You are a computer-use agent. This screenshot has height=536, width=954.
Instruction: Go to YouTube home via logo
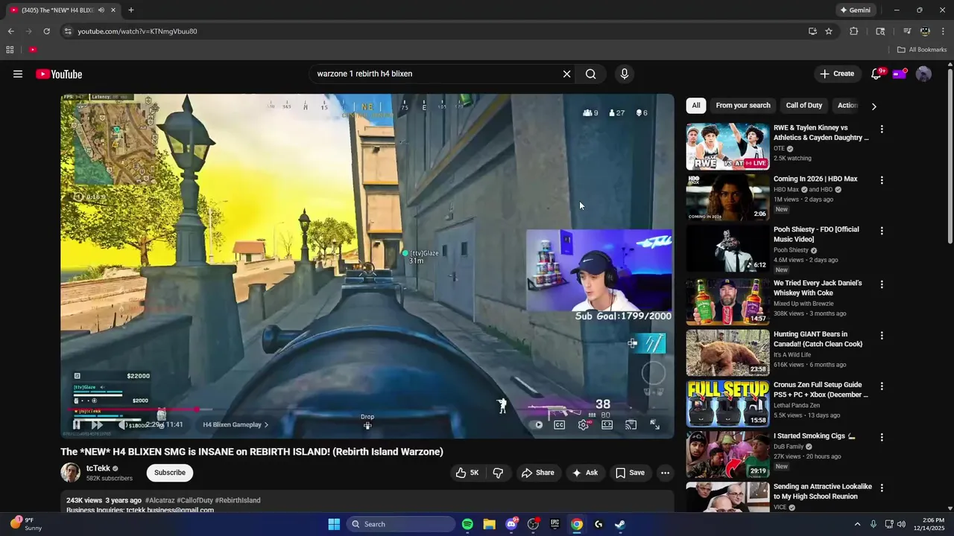point(59,74)
